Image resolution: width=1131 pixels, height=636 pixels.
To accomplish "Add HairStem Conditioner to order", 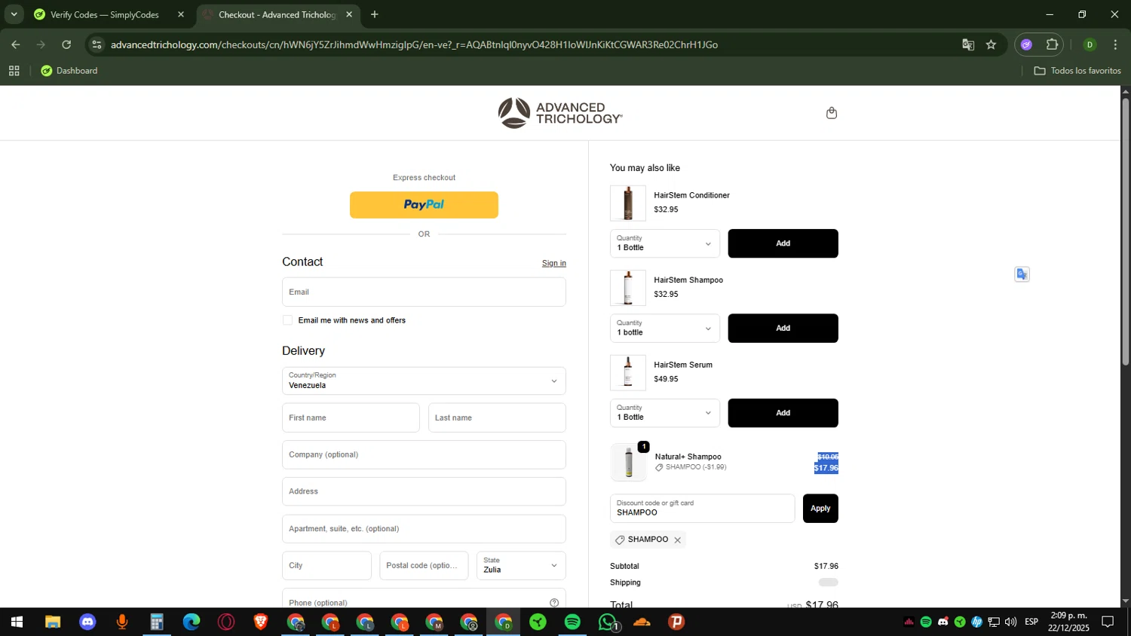I will pos(783,243).
